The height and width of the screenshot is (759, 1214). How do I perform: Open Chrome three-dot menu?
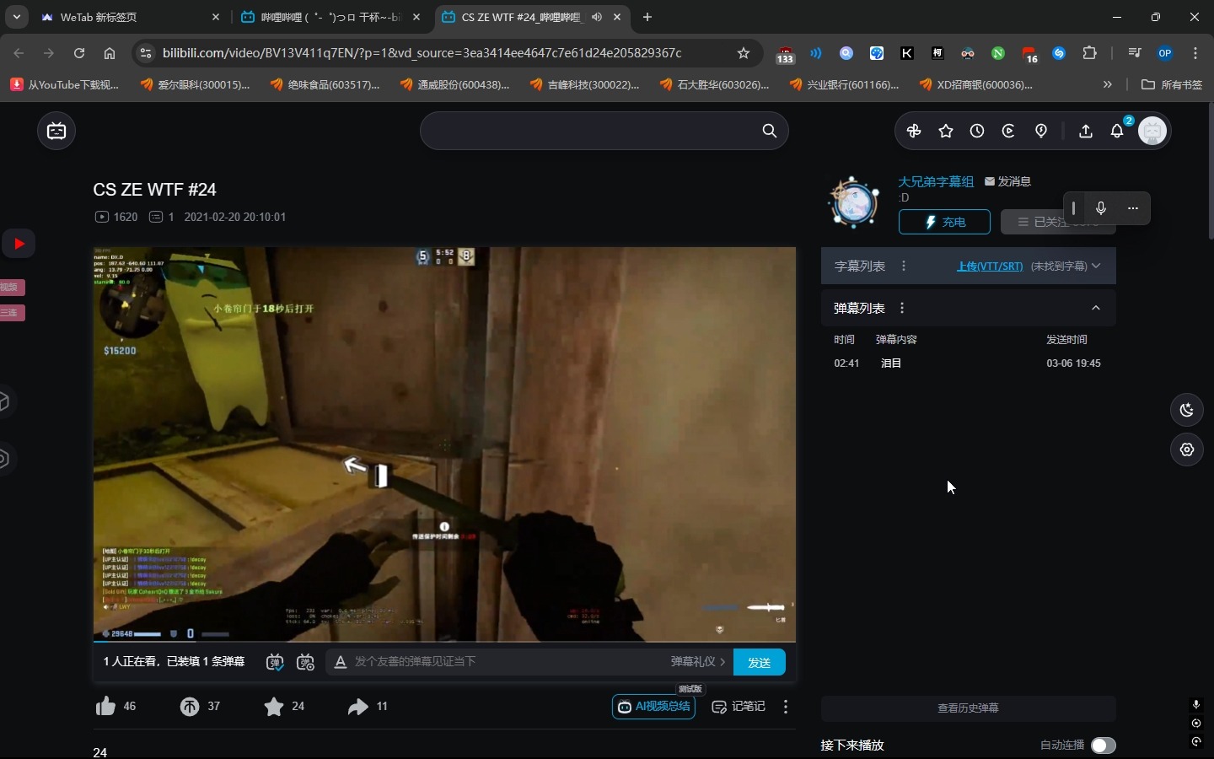(1196, 53)
